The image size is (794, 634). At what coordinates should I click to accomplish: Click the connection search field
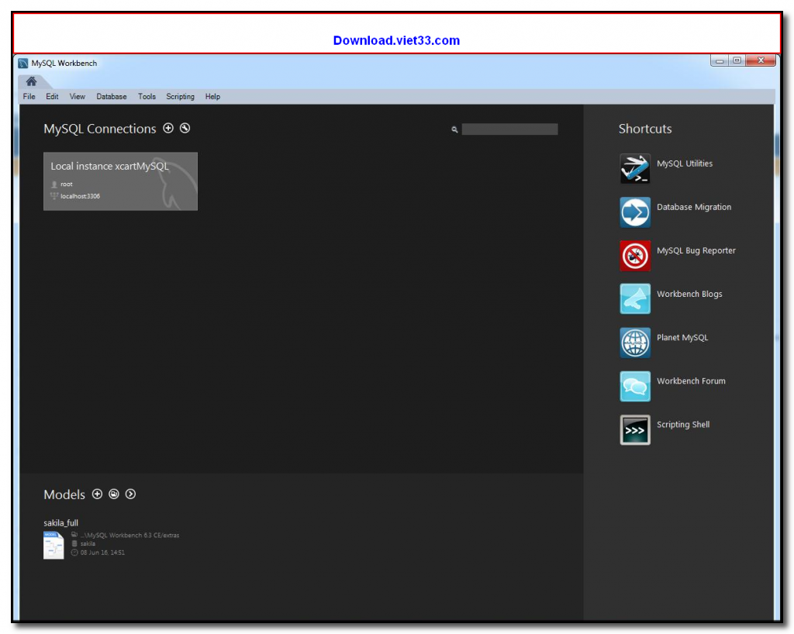pos(509,129)
